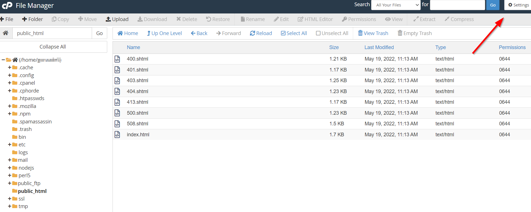Check the Select All checkbox
The image size is (531, 212).
[283, 33]
